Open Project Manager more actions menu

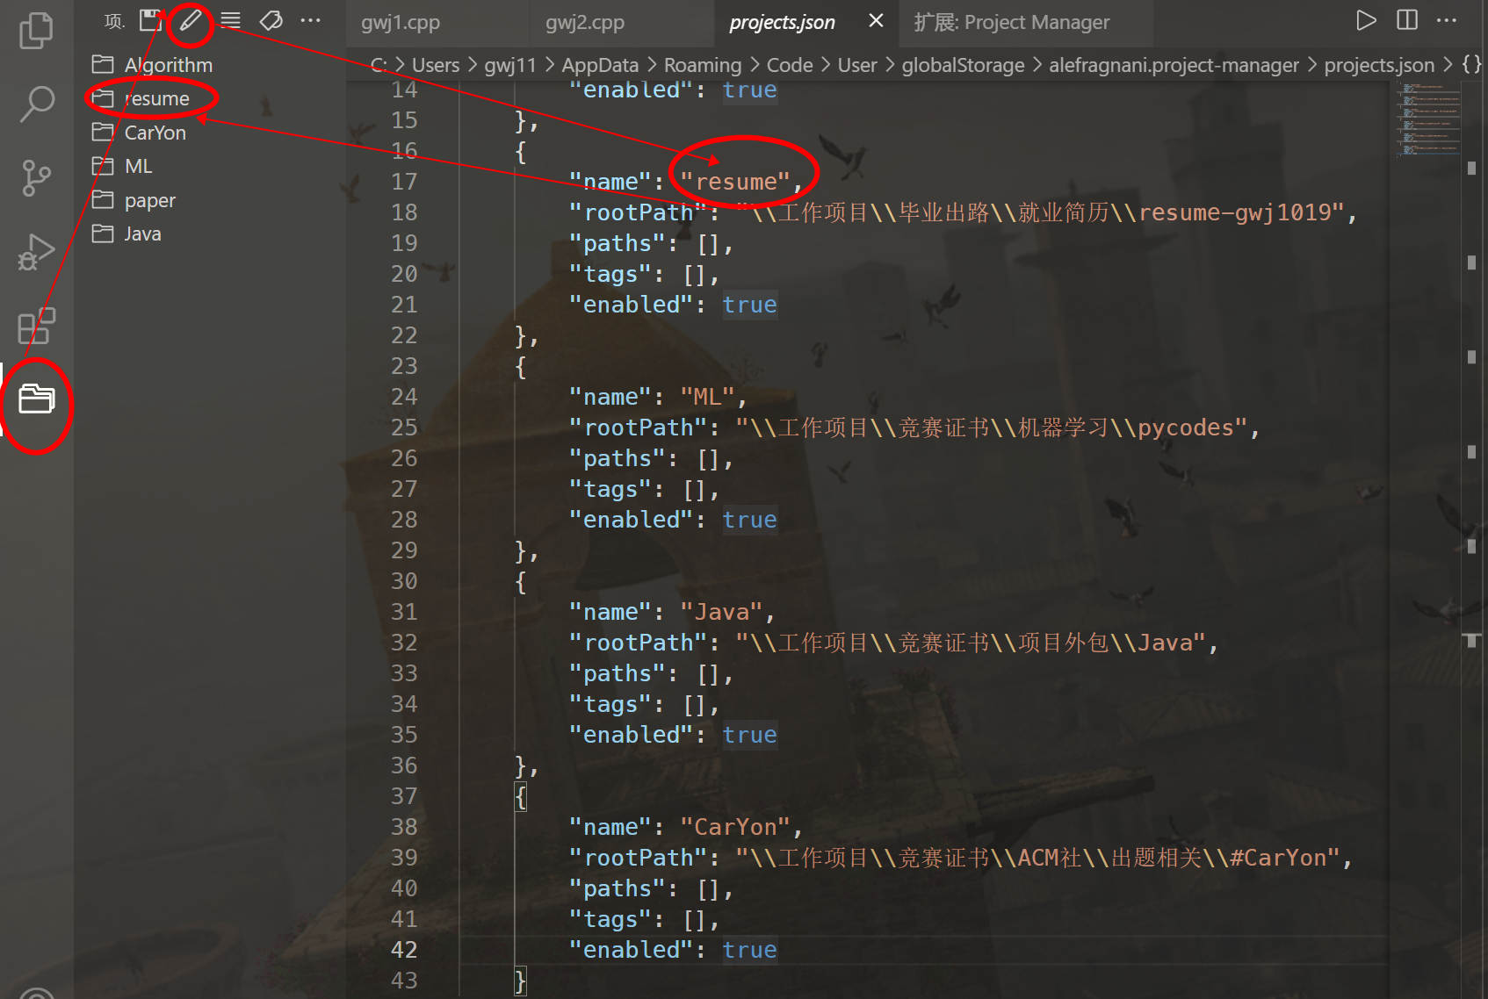tap(311, 19)
